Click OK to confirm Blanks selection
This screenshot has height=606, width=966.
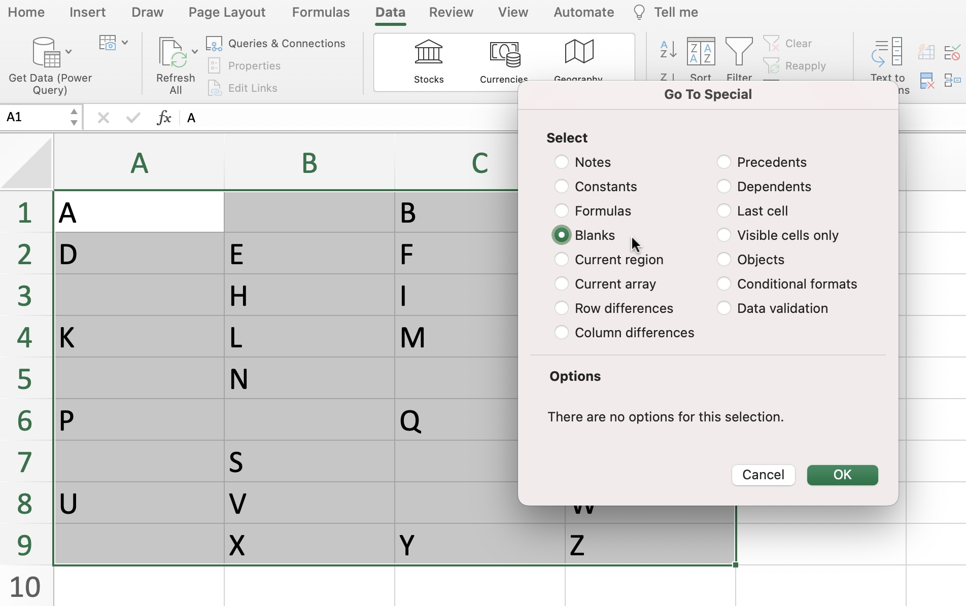coord(842,475)
